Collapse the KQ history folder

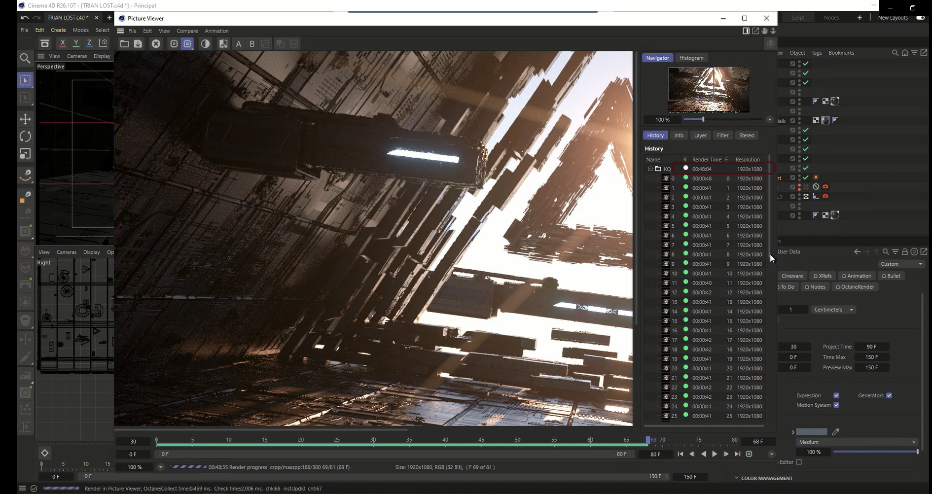click(650, 169)
